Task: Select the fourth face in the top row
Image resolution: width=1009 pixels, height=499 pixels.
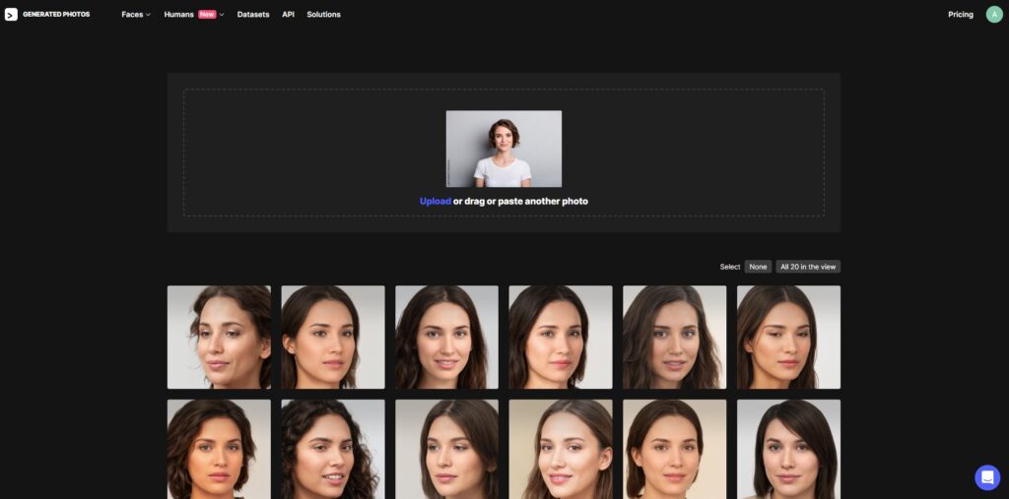Action: 561,337
